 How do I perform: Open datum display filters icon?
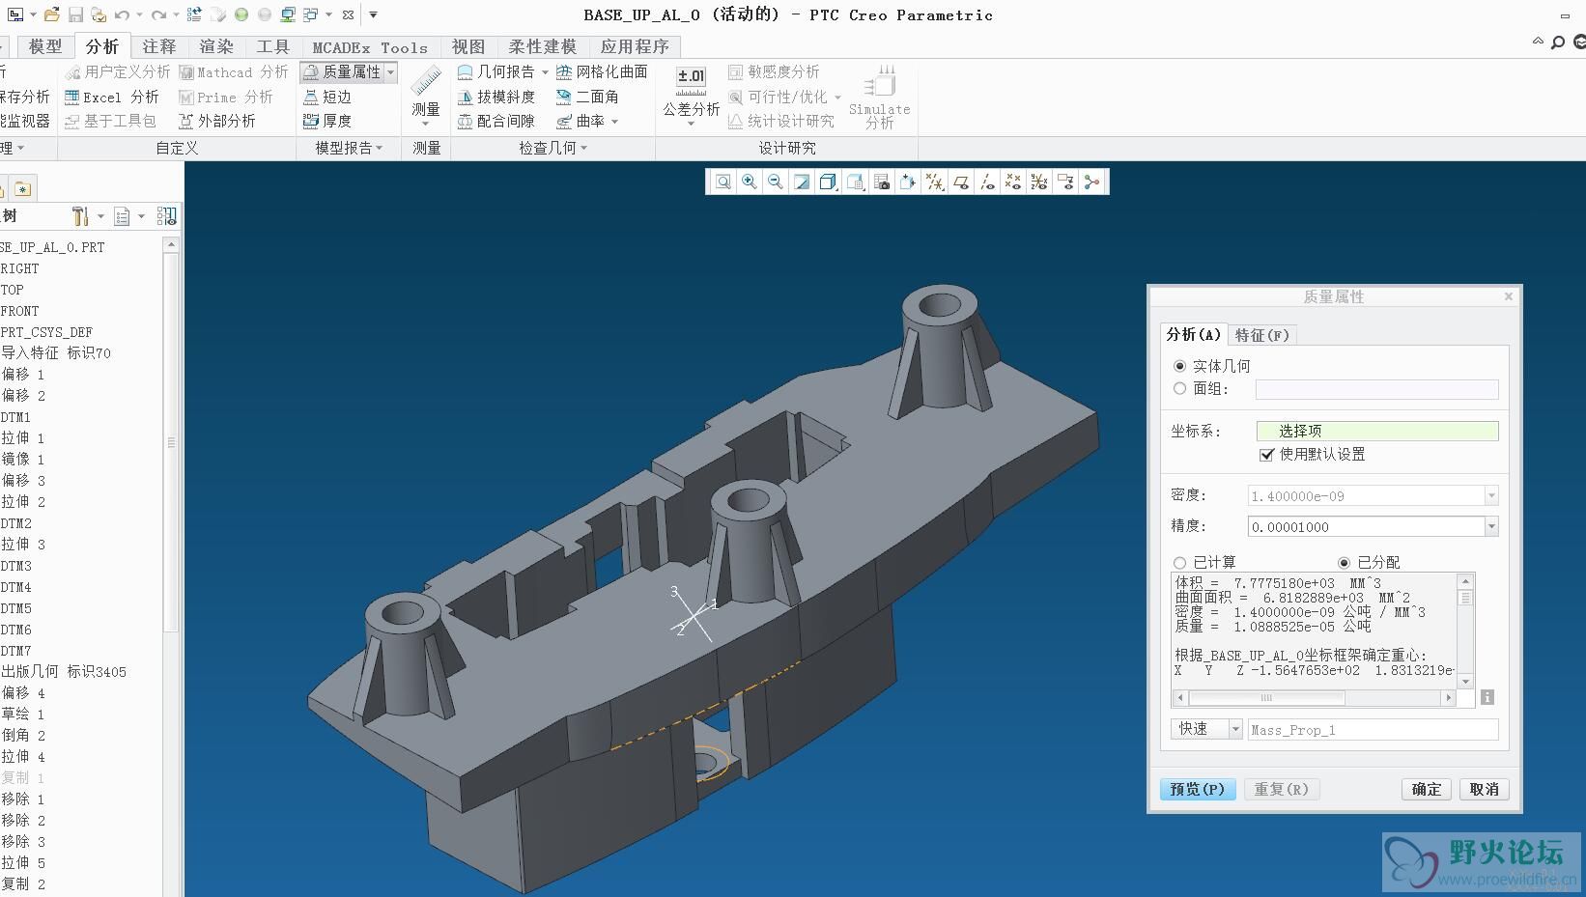934,182
